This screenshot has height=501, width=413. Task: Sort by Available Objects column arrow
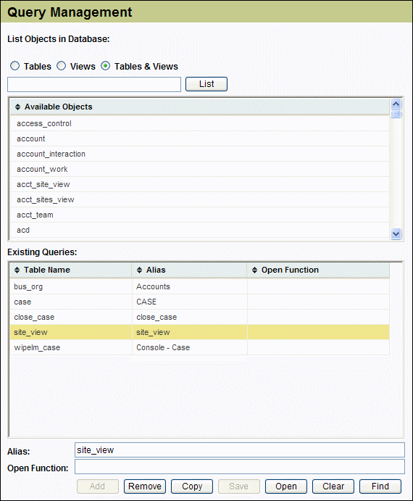point(17,107)
